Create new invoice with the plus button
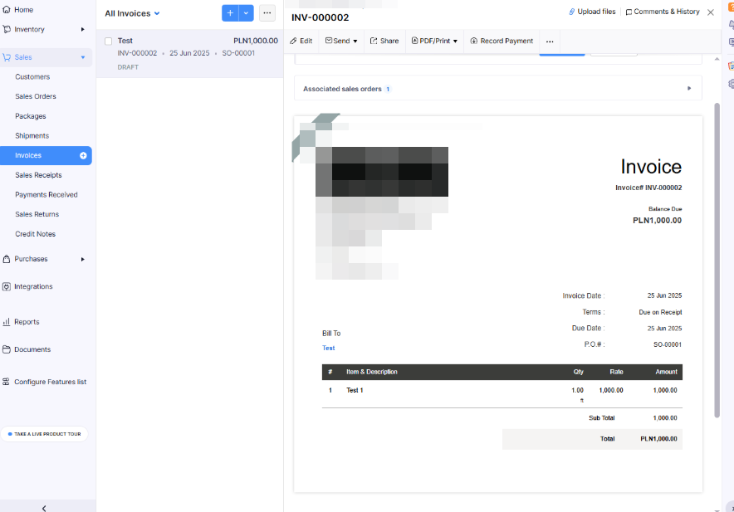The height and width of the screenshot is (512, 734). (229, 13)
